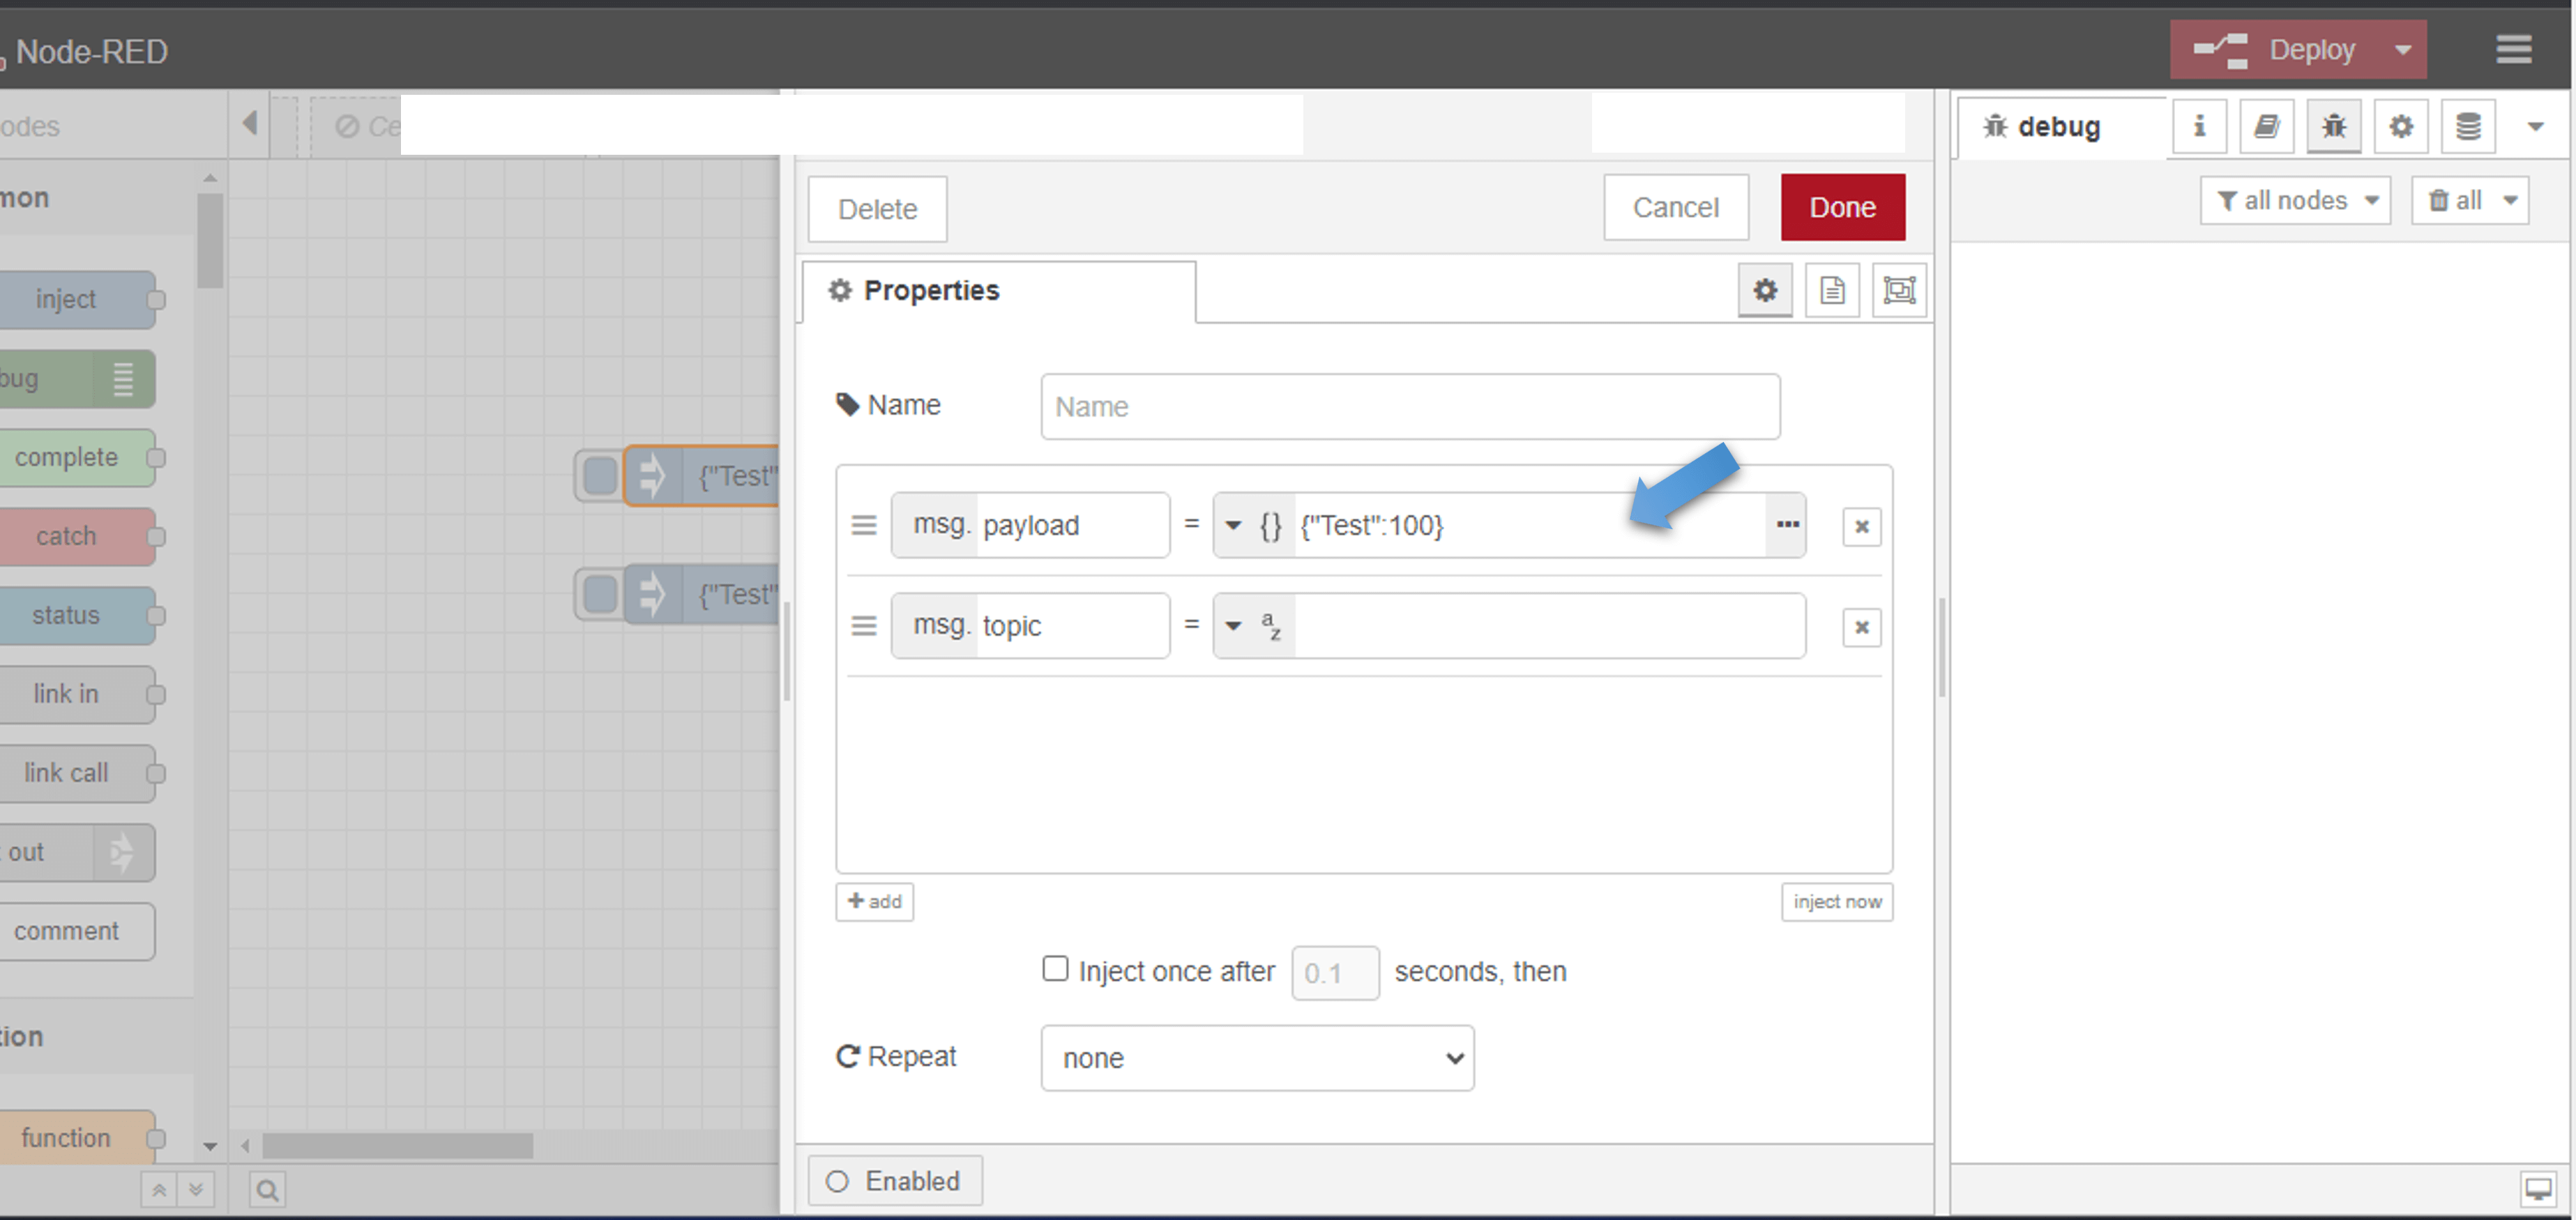Click the hamburger main menu icon
2576x1220 pixels.
tap(2513, 49)
